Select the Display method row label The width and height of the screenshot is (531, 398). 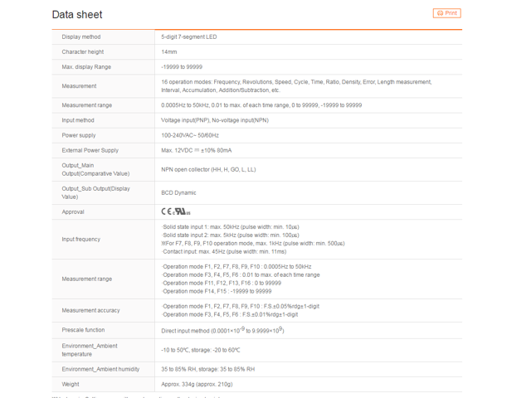(81, 36)
